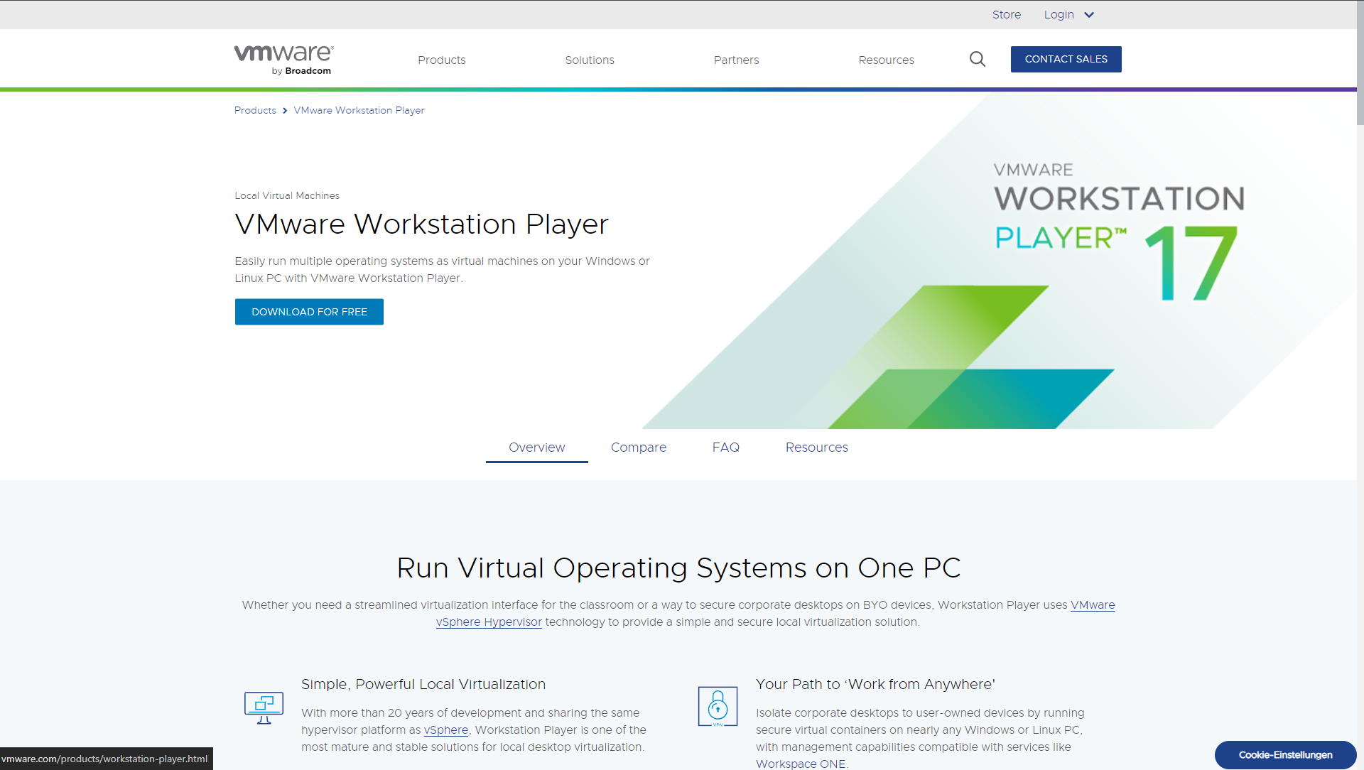Viewport: 1364px width, 770px height.
Task: Click the VPN padlock icon
Action: (718, 707)
